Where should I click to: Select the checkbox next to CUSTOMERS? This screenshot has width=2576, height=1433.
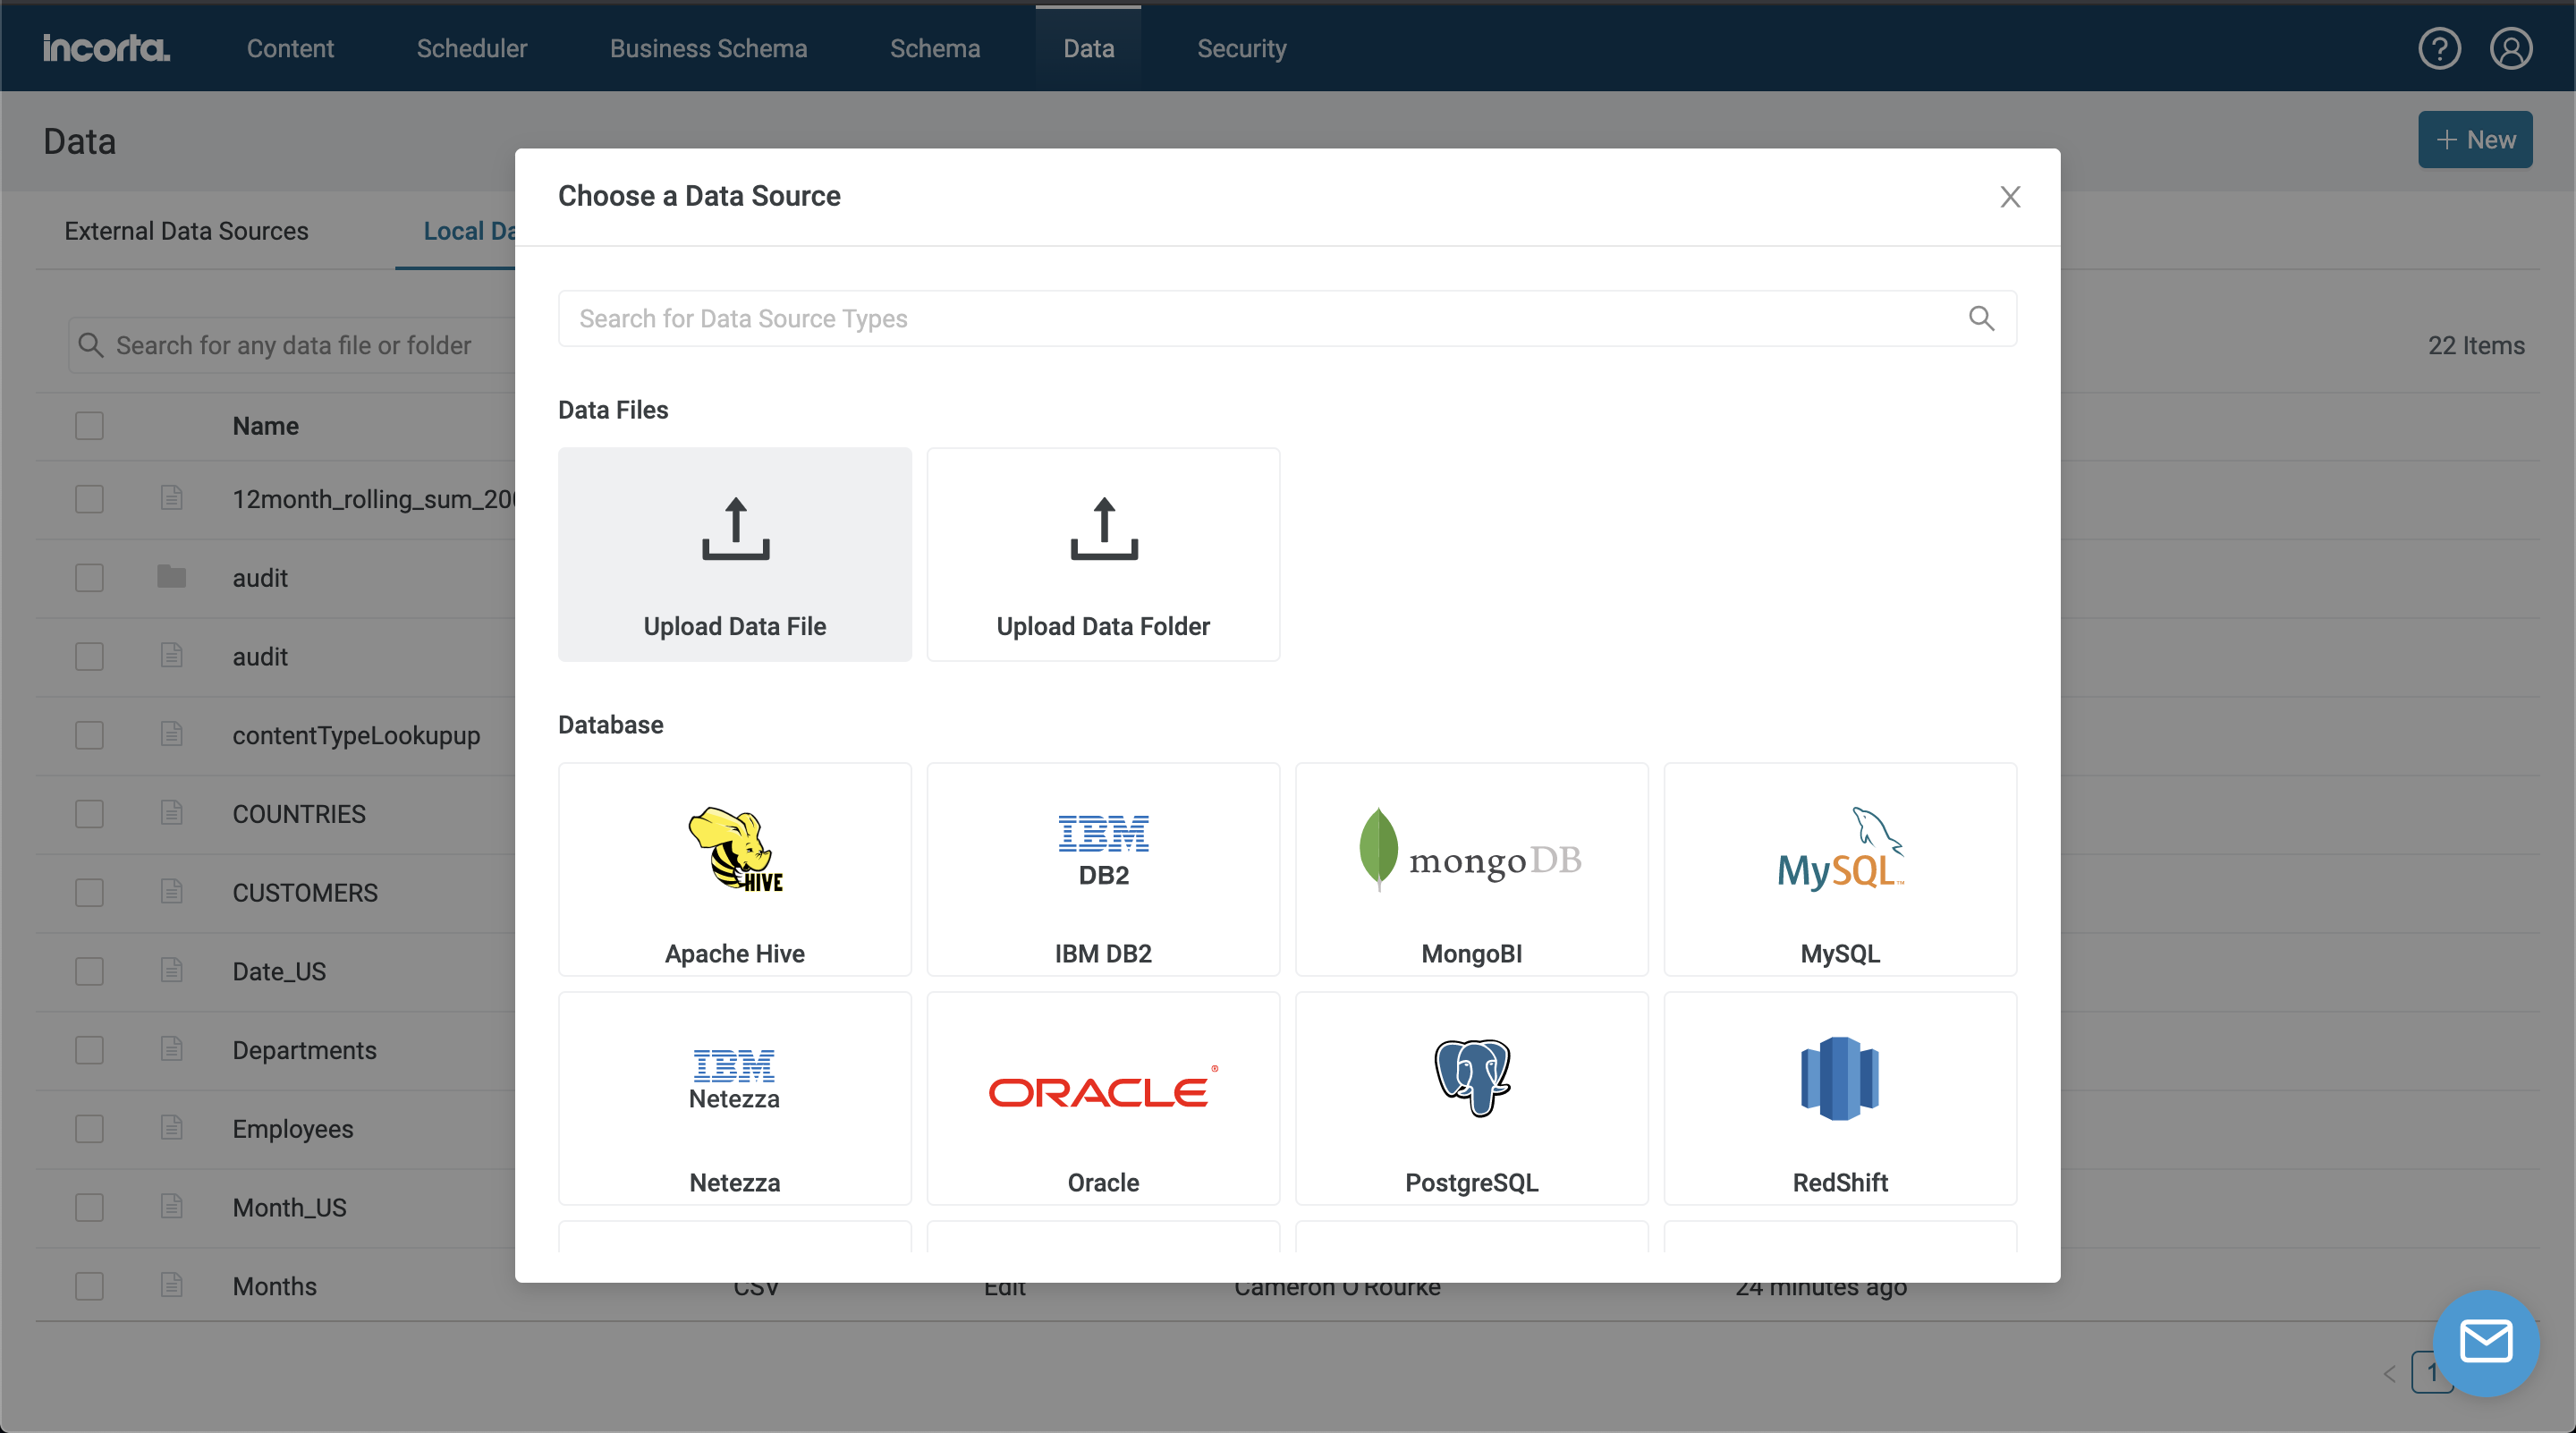pos(89,893)
